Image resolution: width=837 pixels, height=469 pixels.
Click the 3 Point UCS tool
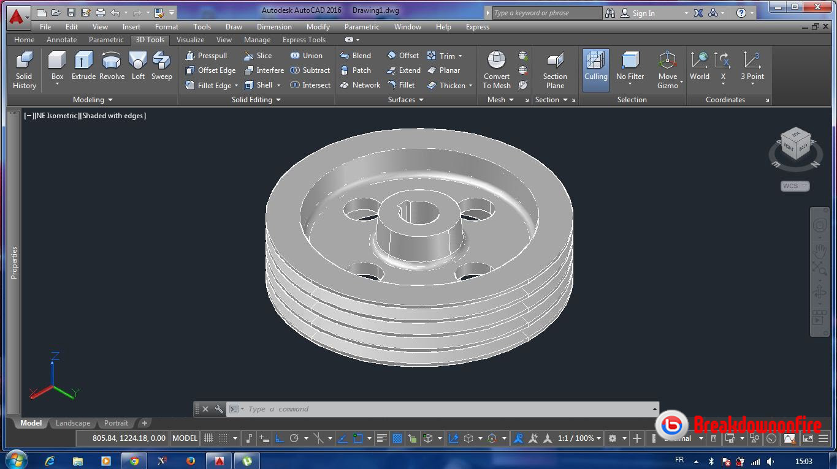tap(752, 66)
